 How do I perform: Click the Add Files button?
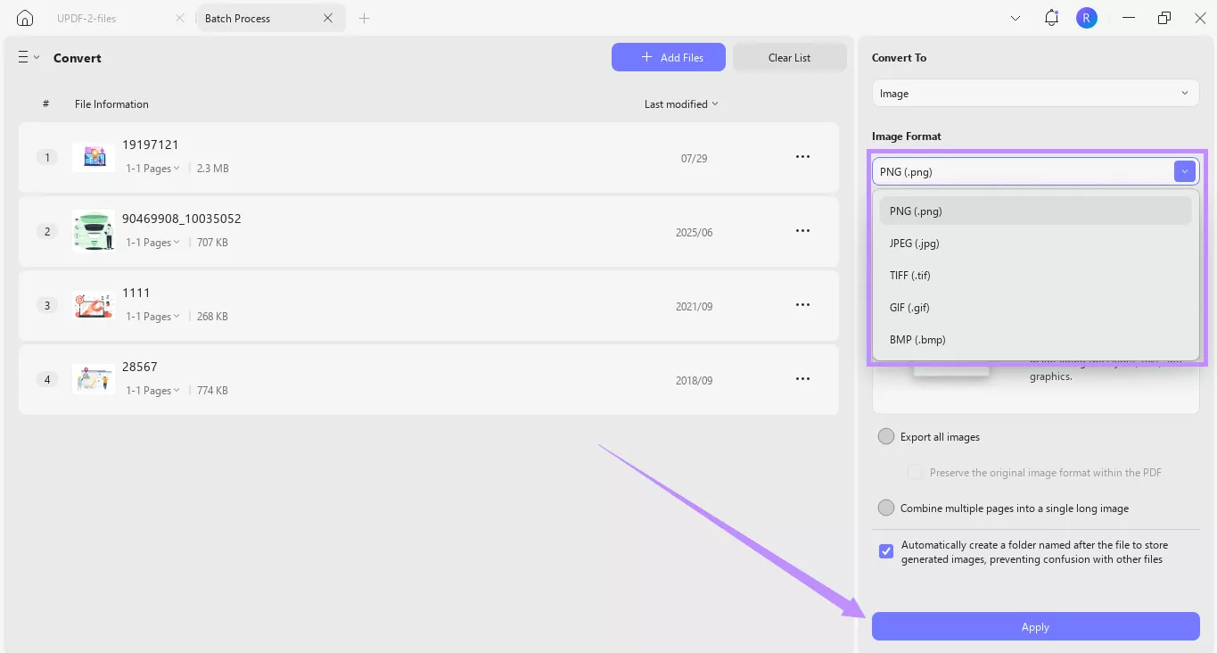[x=669, y=58]
